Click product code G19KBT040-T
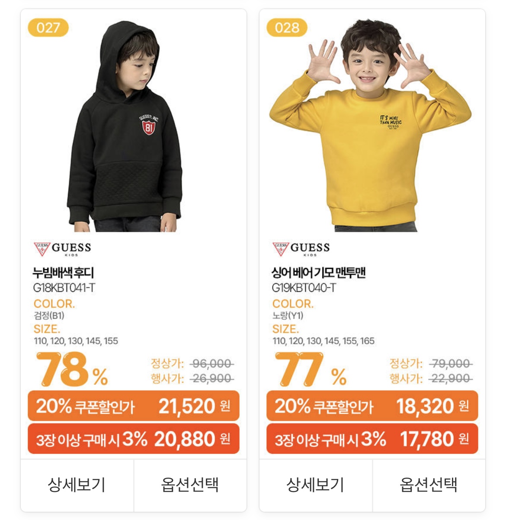Image resolution: width=506 pixels, height=520 pixels. 304,288
